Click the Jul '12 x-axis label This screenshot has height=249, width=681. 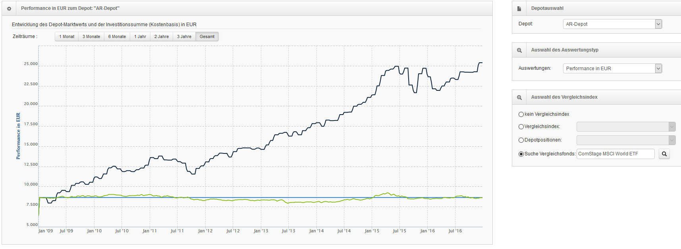233,231
